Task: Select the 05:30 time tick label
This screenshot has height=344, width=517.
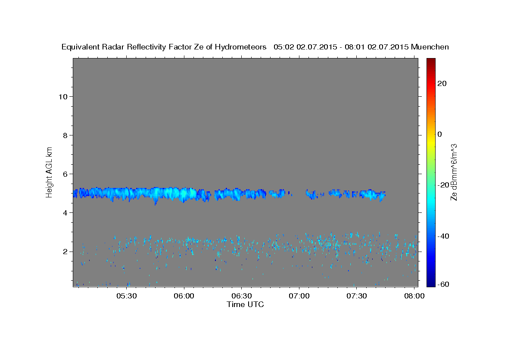Action: click(x=128, y=296)
